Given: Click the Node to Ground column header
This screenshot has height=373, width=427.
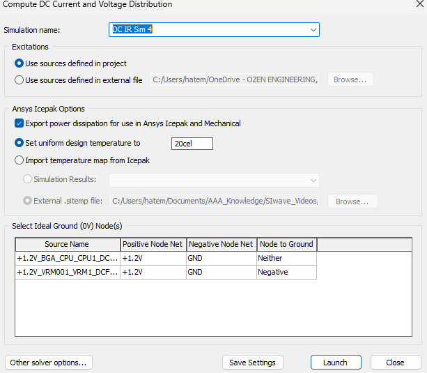Looking at the screenshot, I should [286, 244].
